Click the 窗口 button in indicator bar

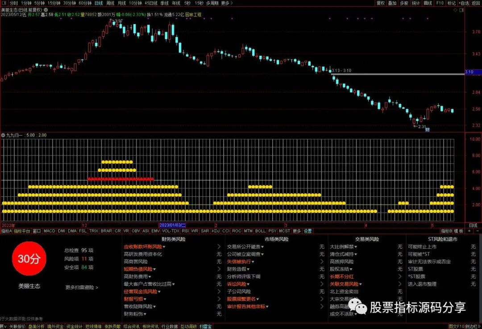37,231
